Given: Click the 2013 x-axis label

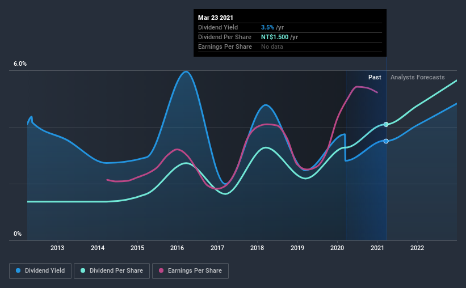Looking at the screenshot, I should [57, 248].
